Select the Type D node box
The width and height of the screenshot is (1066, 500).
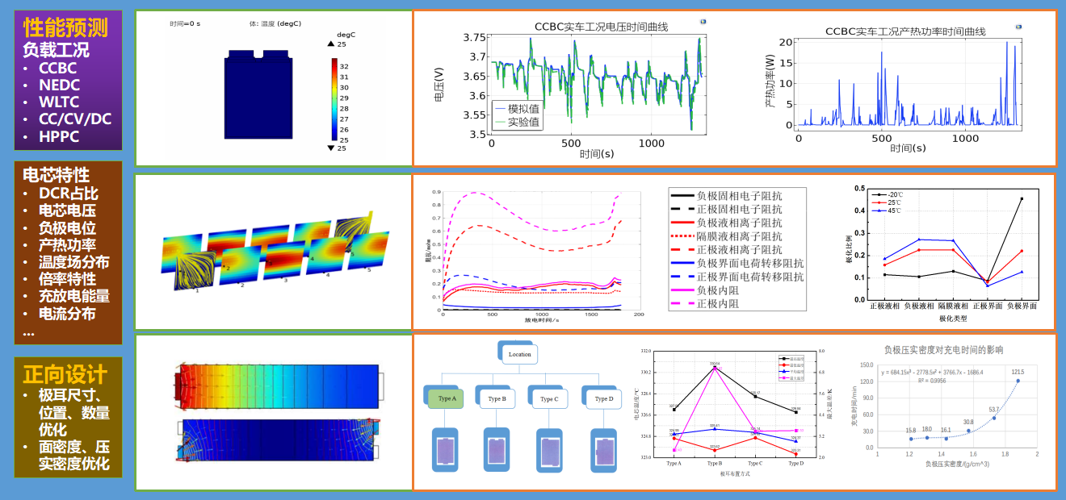(x=602, y=398)
